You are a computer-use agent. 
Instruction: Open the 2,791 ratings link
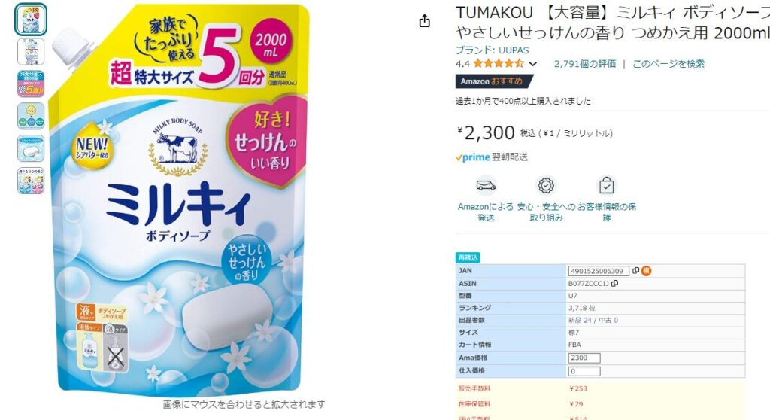click(x=585, y=64)
